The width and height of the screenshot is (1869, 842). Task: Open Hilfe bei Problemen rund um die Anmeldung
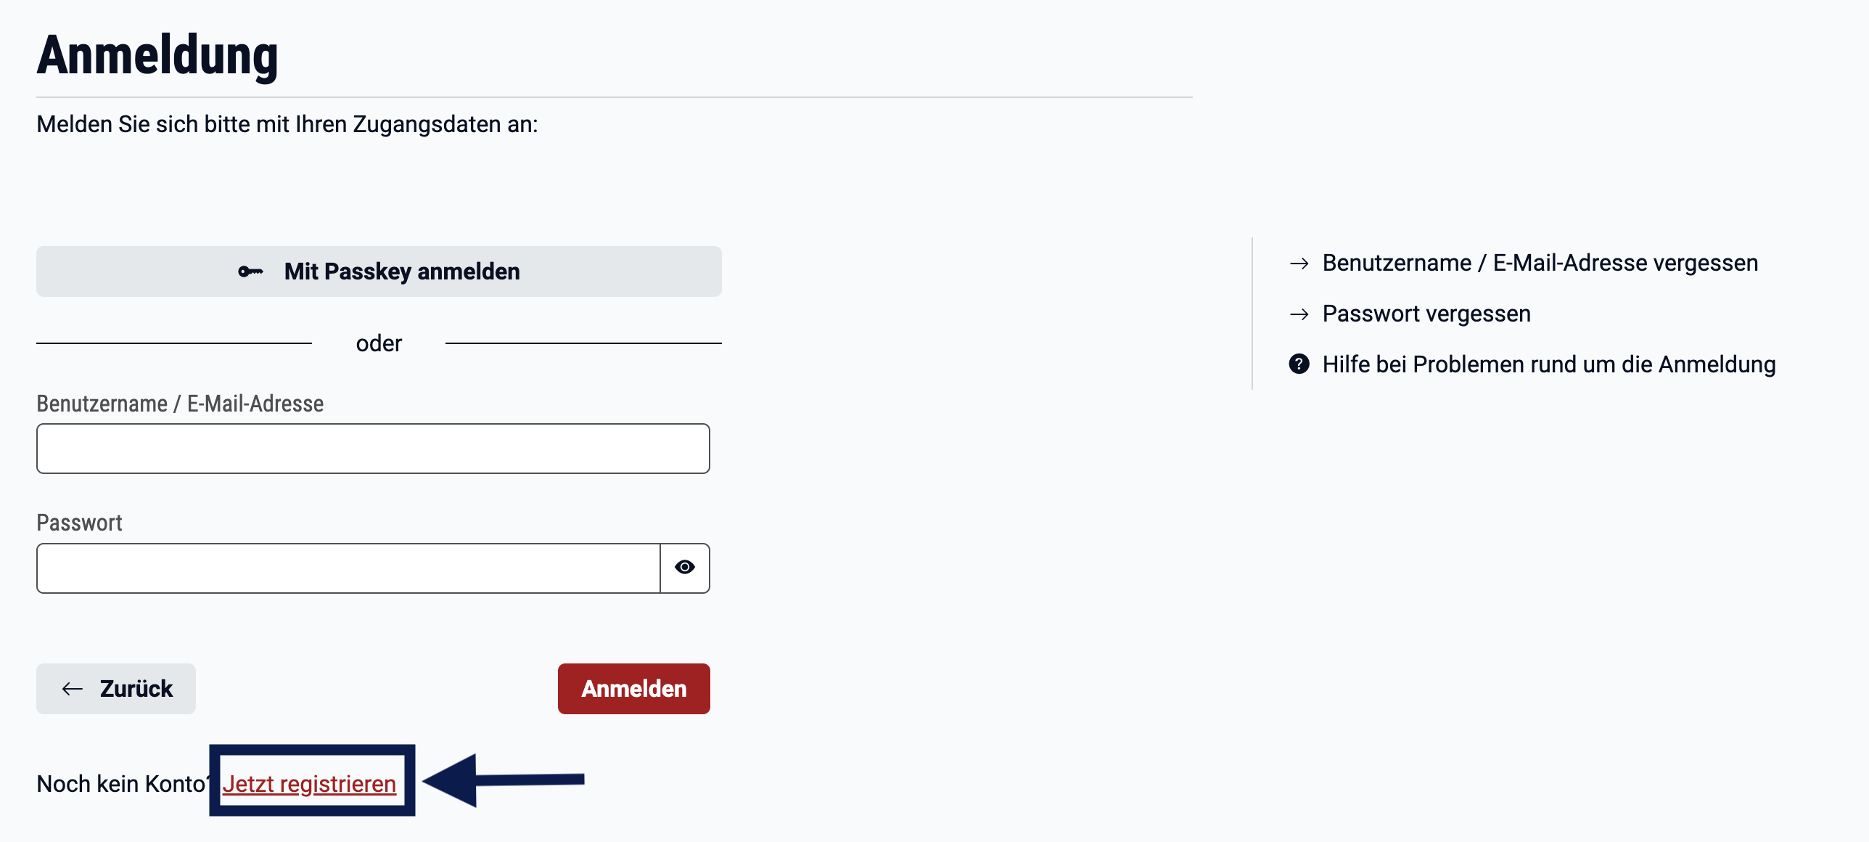click(1548, 364)
